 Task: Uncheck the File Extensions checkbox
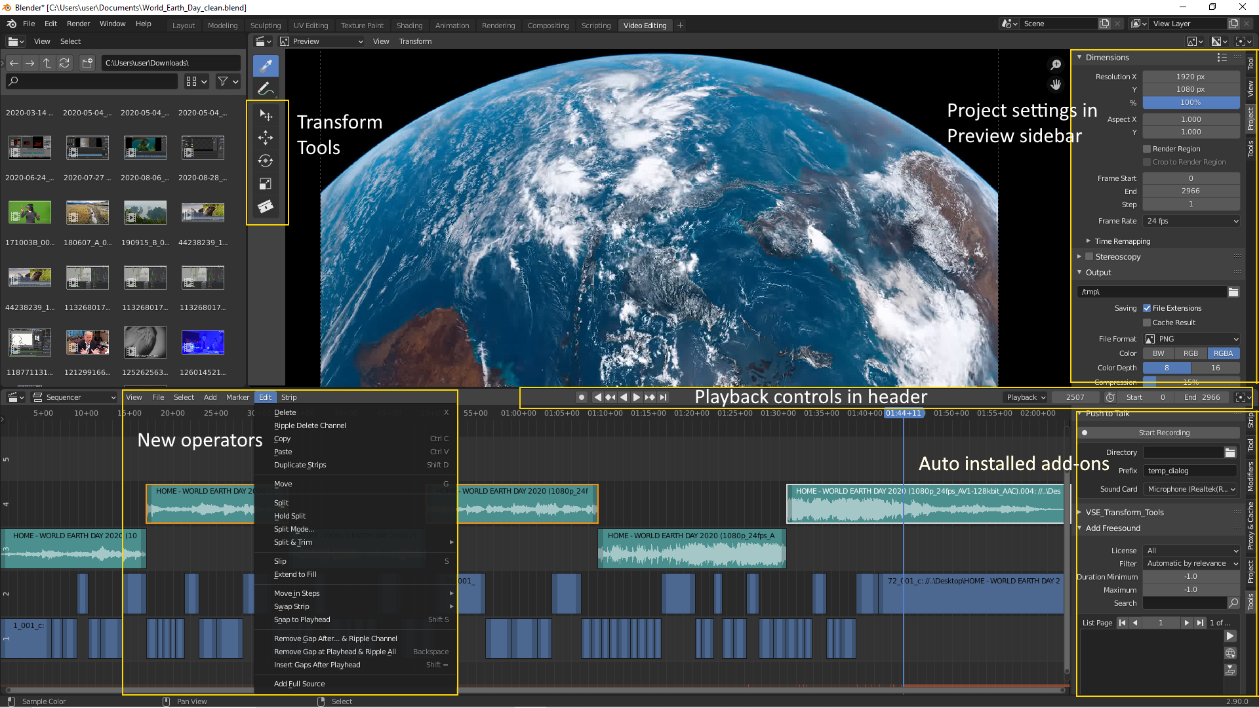(x=1147, y=308)
